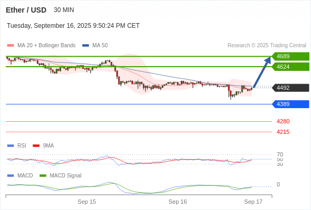Image resolution: width=311 pixels, height=210 pixels.
Task: Click the RSI 70 level label
Action: (x=280, y=154)
